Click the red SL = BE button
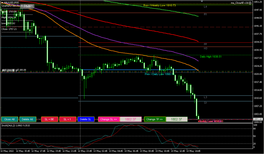This screenshot has width=264, height=154. (x=49, y=119)
